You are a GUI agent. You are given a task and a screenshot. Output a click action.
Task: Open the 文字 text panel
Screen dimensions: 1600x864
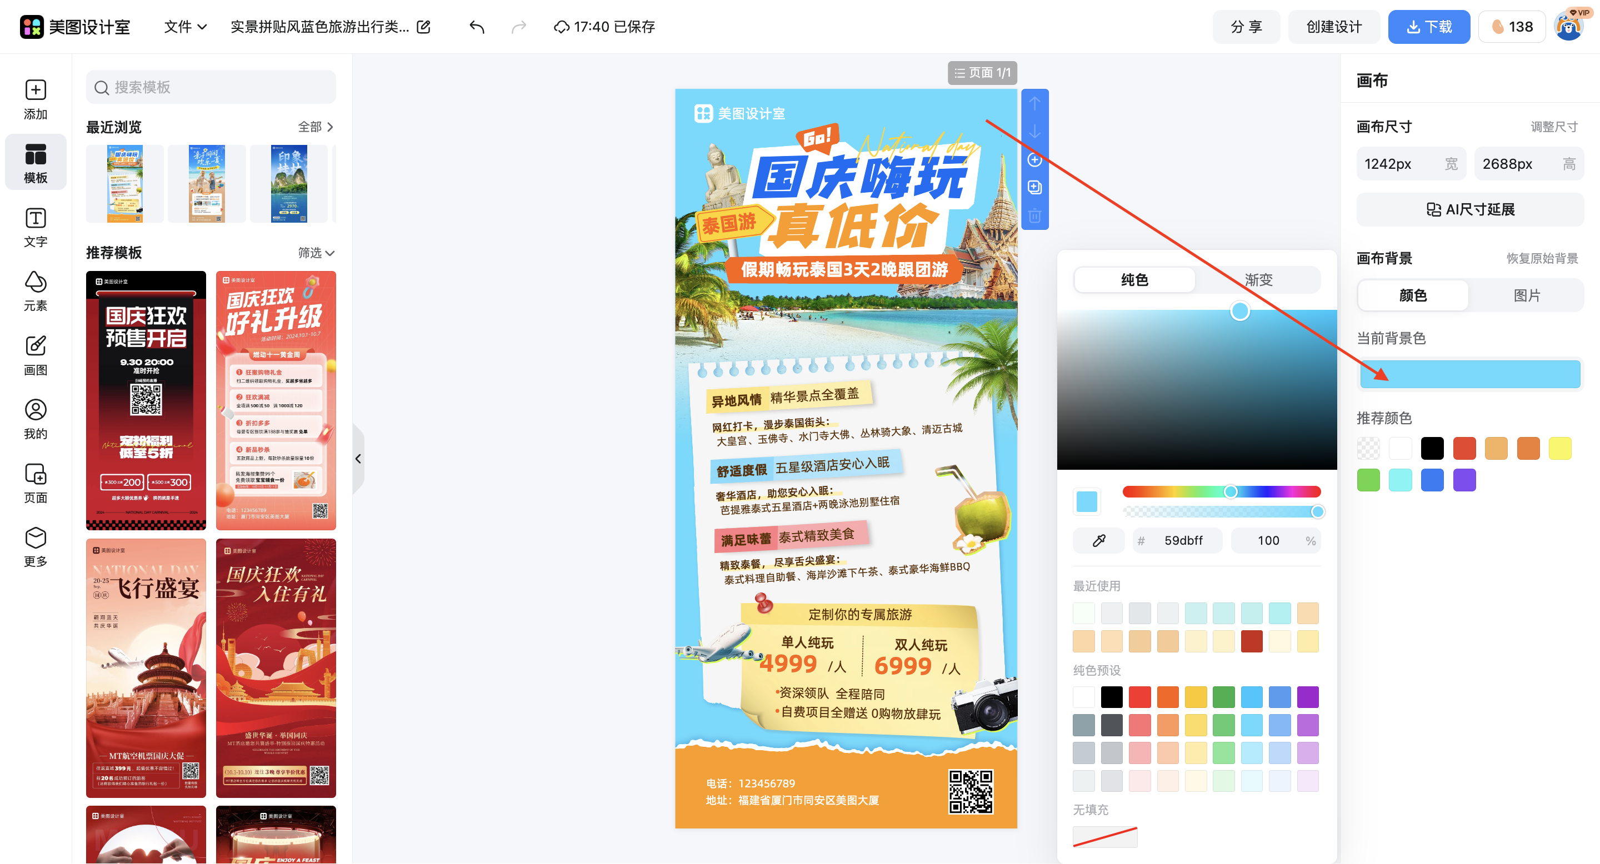click(x=36, y=227)
